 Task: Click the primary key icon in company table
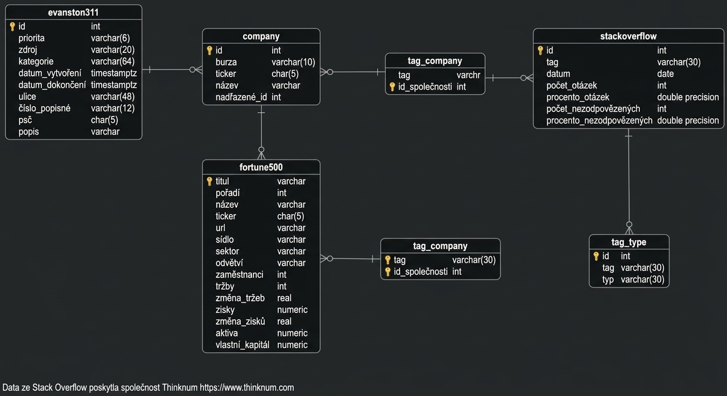[209, 51]
